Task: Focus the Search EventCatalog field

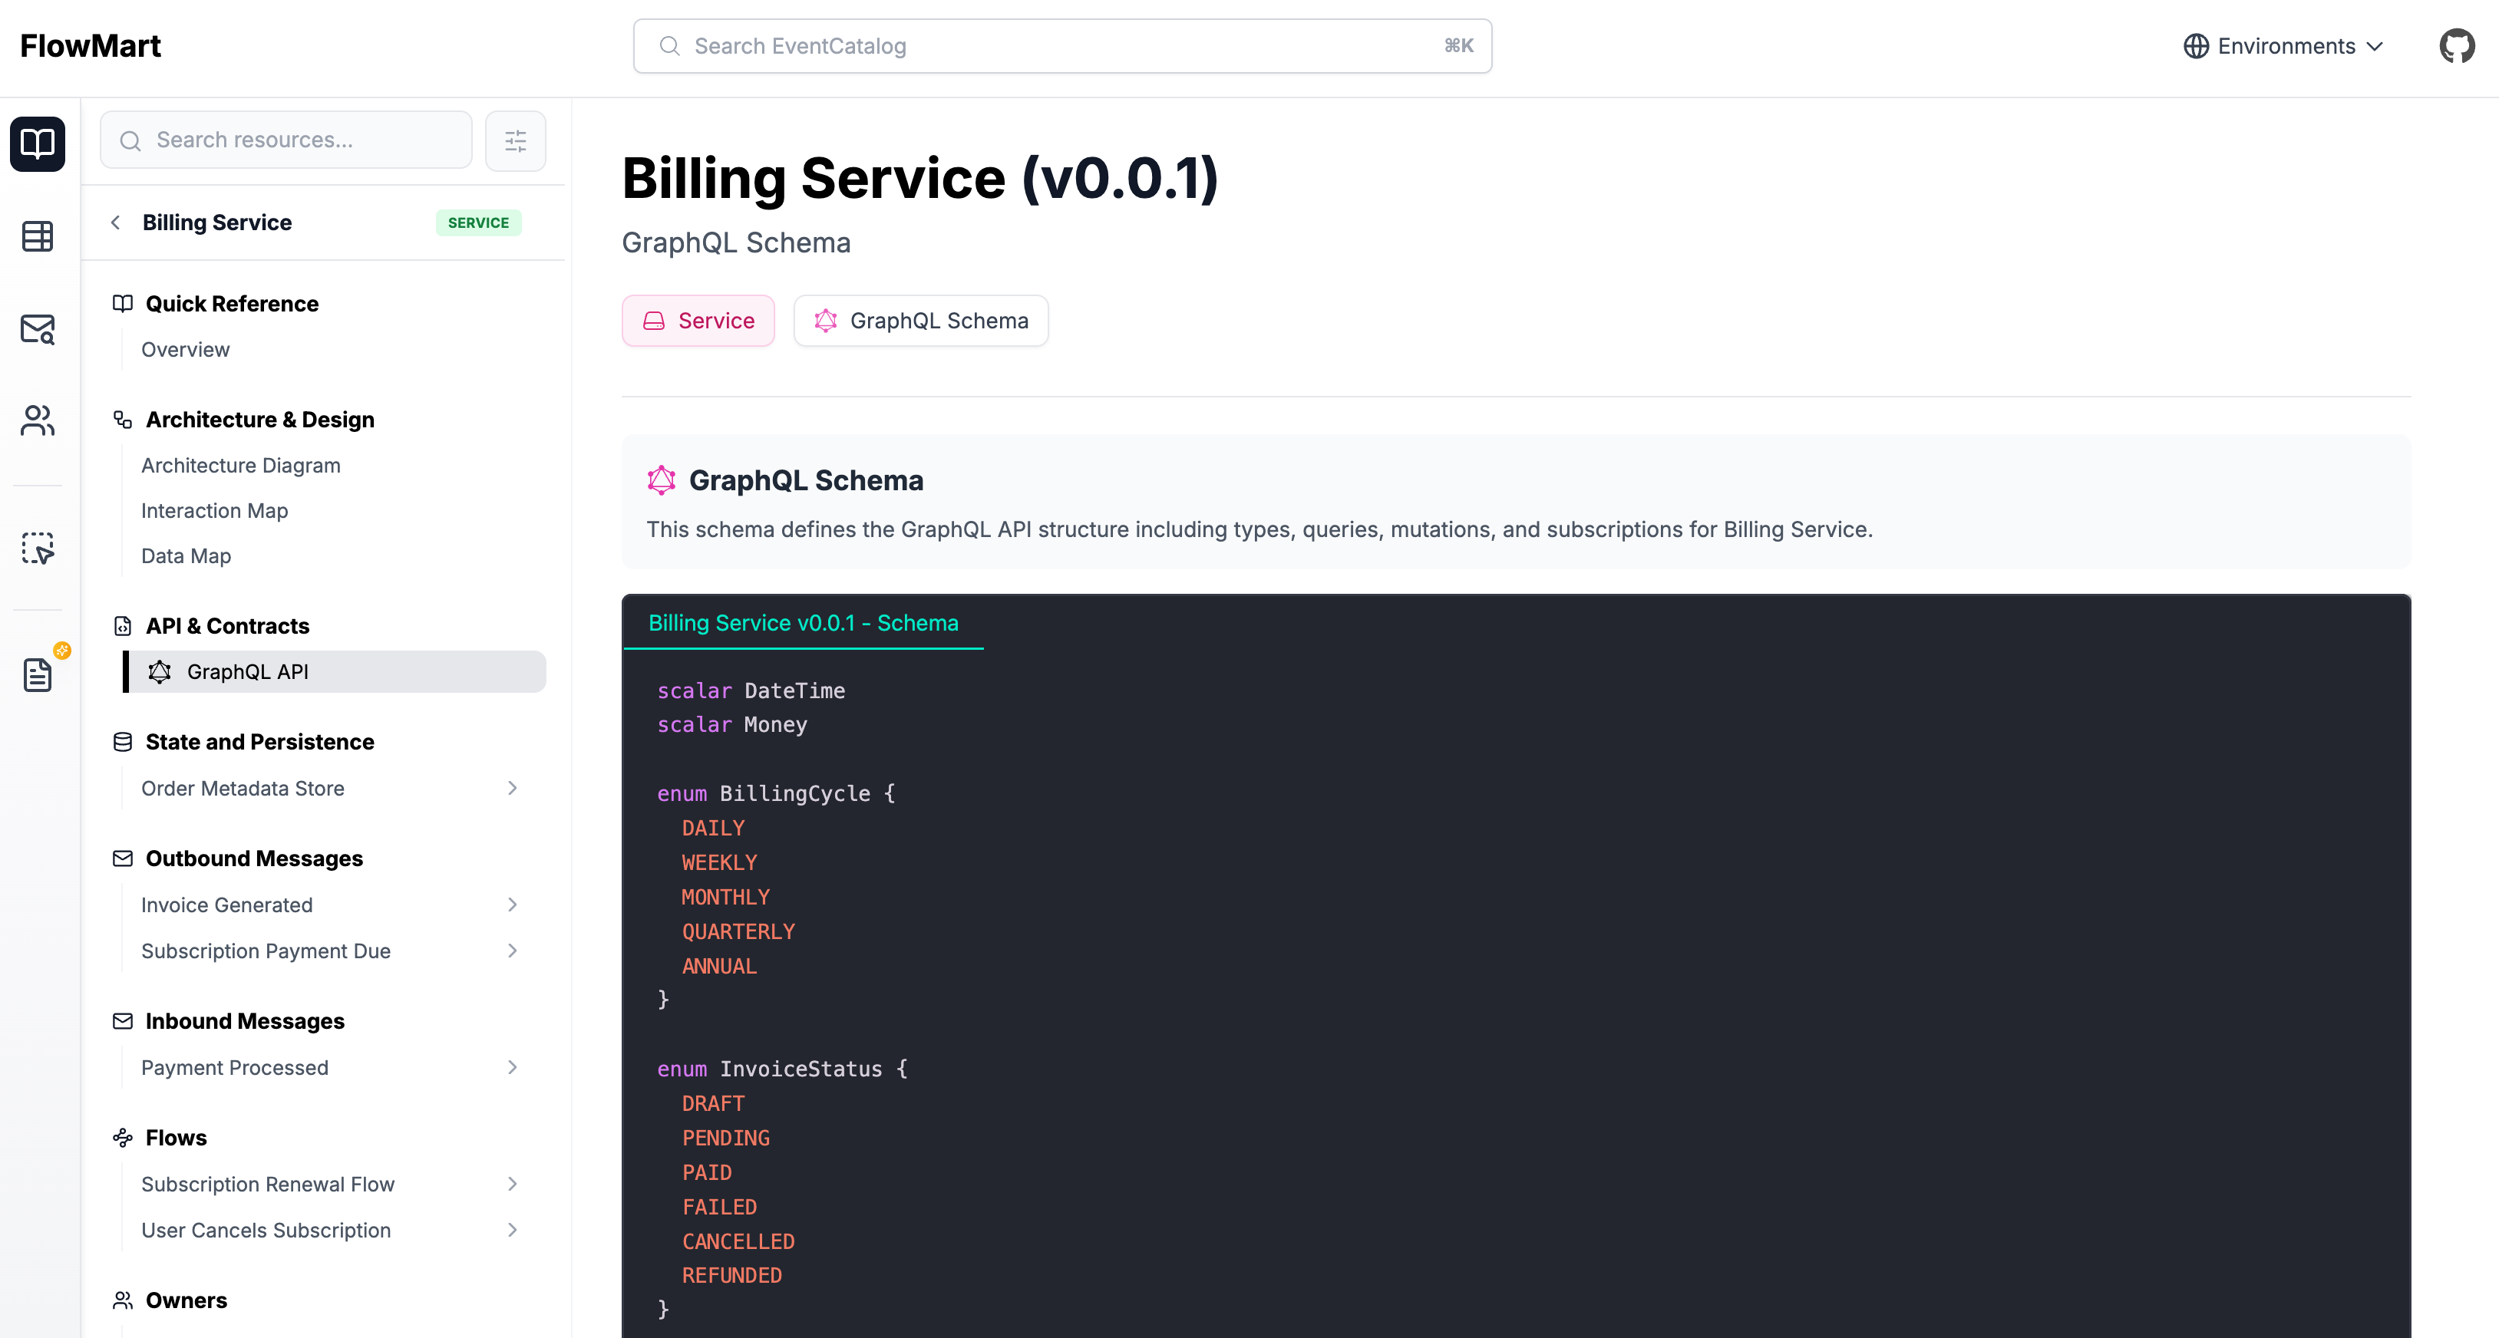Action: coord(1062,45)
